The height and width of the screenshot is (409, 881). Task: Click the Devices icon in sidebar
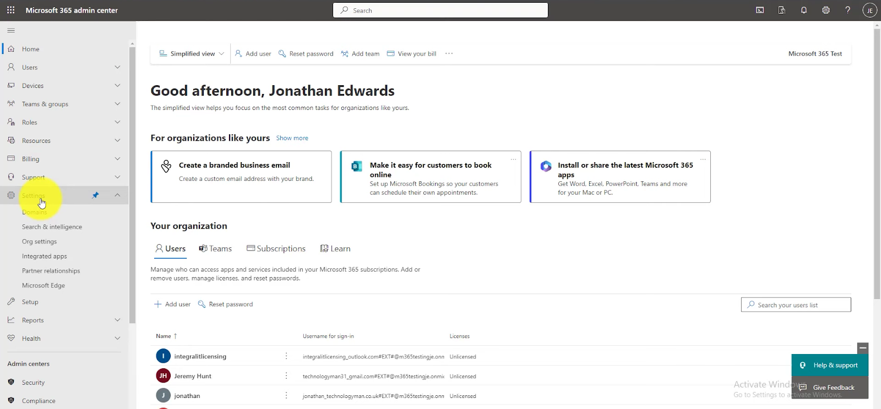(x=11, y=85)
